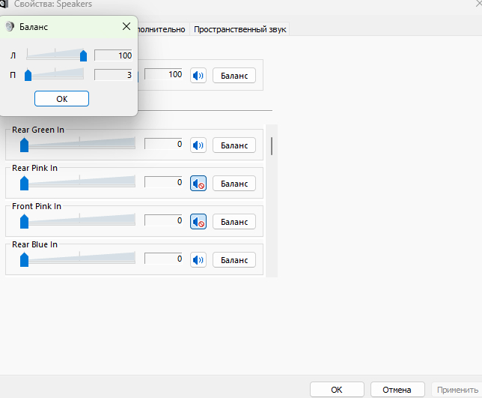Open Баланс for Rear Pink In
Screen dimensions: 482x398
234,183
